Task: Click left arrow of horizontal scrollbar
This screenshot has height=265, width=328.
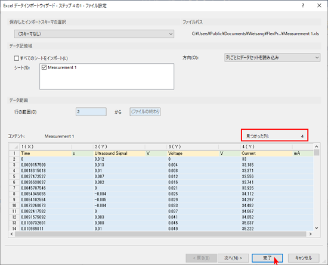Action: point(12,234)
